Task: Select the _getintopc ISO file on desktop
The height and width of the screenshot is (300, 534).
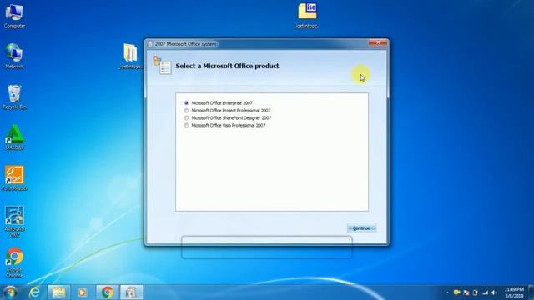Action: coord(307,16)
